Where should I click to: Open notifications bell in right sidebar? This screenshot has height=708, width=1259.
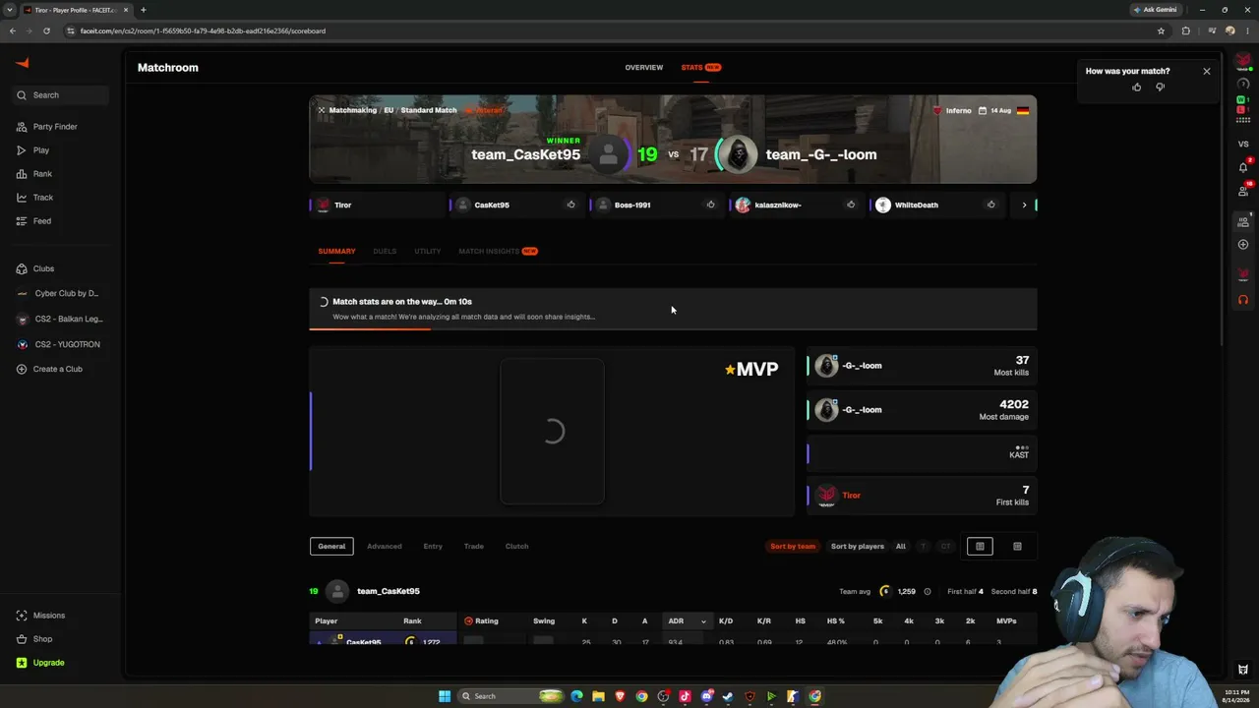click(1243, 167)
